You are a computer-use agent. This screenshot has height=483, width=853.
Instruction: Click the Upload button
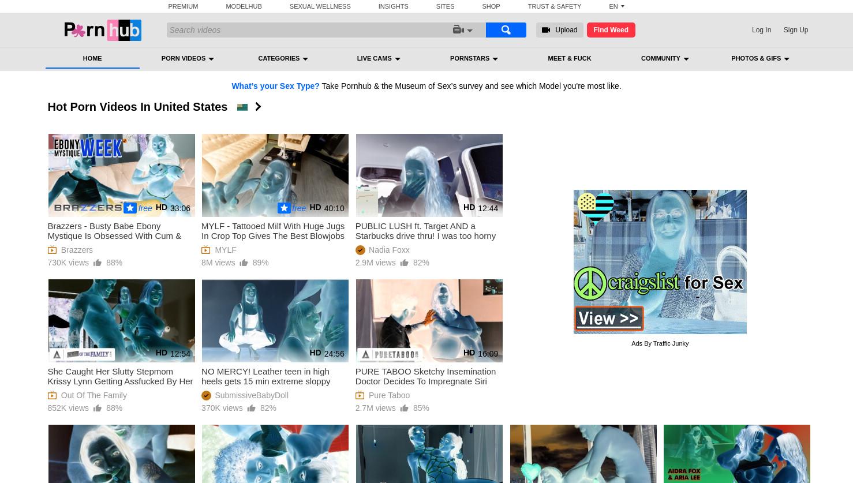coord(559,30)
